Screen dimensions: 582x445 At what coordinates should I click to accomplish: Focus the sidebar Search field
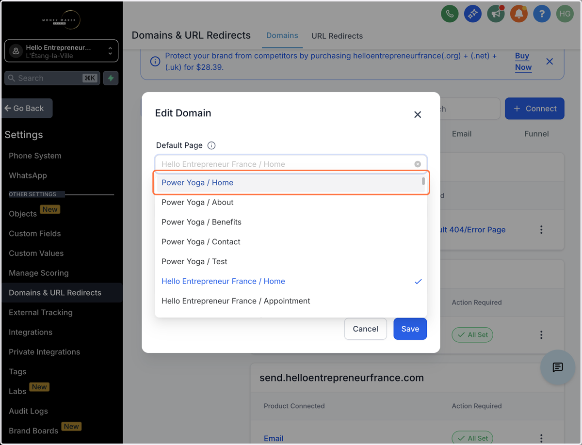(x=52, y=78)
